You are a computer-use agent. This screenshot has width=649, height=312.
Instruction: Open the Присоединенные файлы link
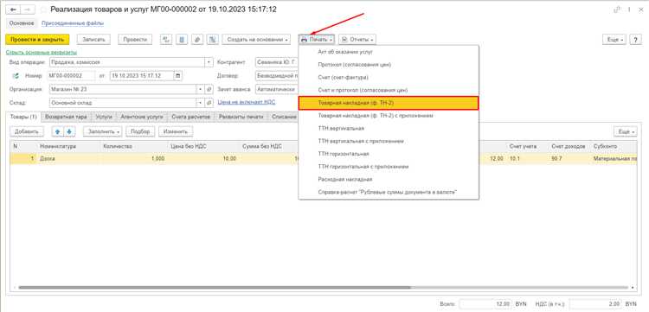coord(73,23)
